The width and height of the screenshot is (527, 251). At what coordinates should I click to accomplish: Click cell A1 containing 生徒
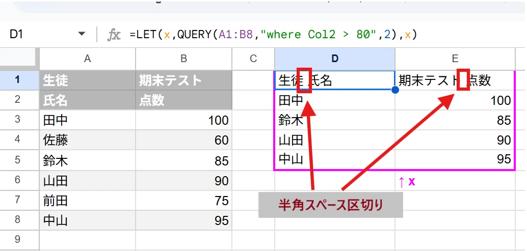click(87, 80)
